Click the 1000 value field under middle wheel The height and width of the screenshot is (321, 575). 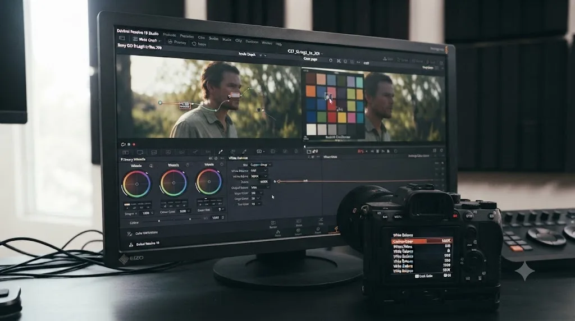[182, 212]
